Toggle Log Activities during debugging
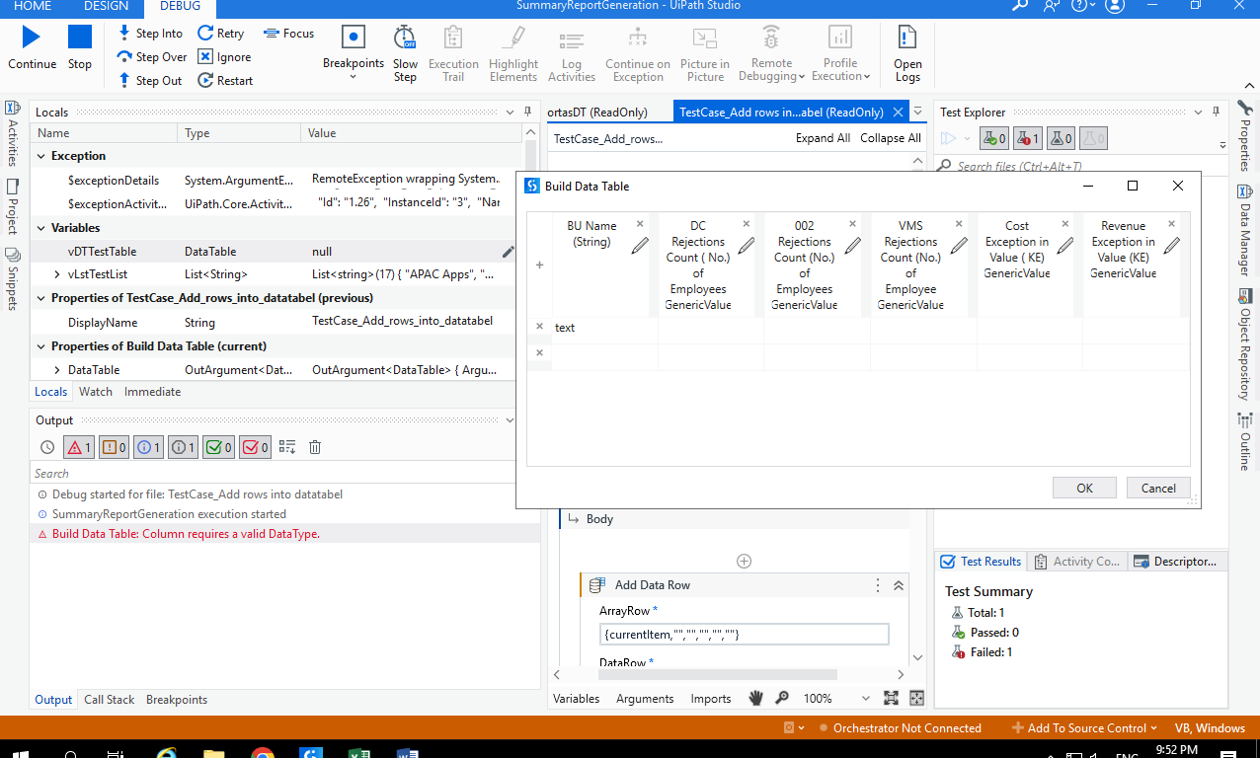Viewport: 1260px width, 758px height. pyautogui.click(x=571, y=53)
